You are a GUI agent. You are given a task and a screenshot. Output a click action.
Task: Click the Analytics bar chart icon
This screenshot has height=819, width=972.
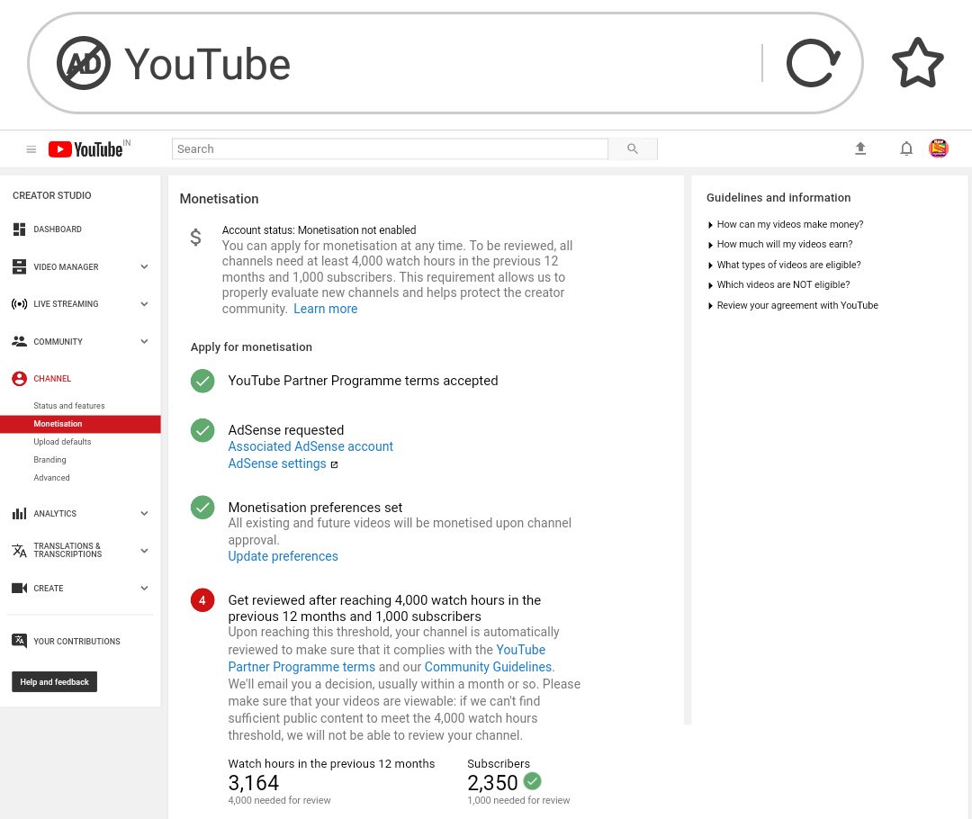tap(19, 513)
